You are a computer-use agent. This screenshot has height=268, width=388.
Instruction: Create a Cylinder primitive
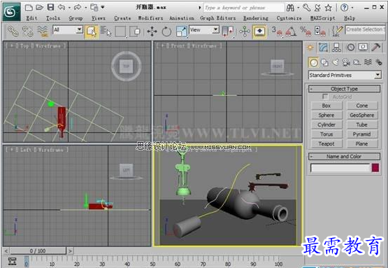[326, 125]
